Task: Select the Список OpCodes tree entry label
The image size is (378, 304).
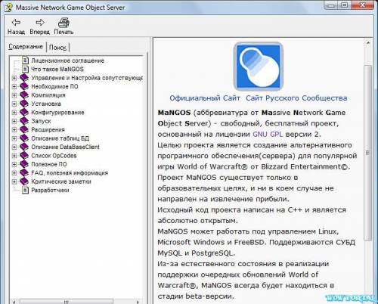Action: pyautogui.click(x=54, y=156)
